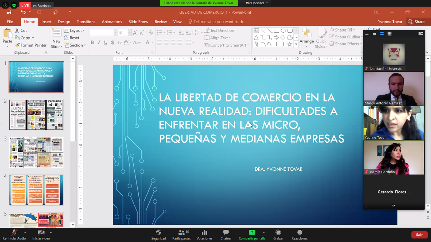Toggle Underline formatting
This screenshot has height=242, width=431.
pyautogui.click(x=106, y=42)
